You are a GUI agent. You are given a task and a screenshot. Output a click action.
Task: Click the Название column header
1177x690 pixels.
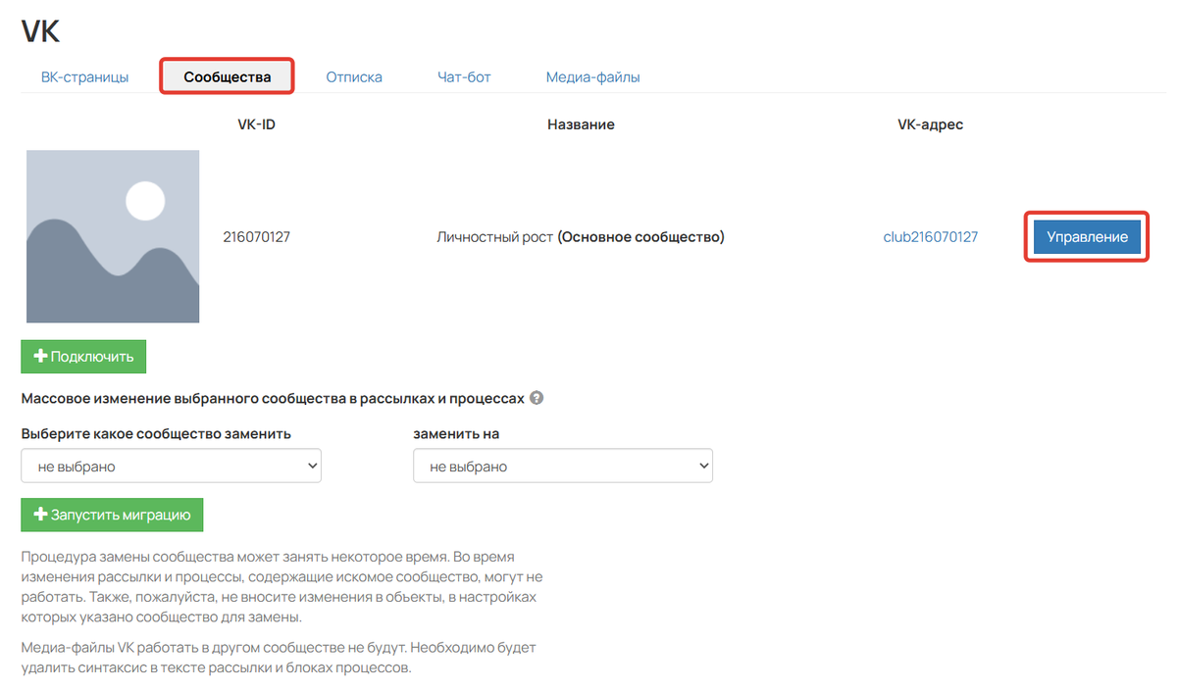(x=581, y=124)
